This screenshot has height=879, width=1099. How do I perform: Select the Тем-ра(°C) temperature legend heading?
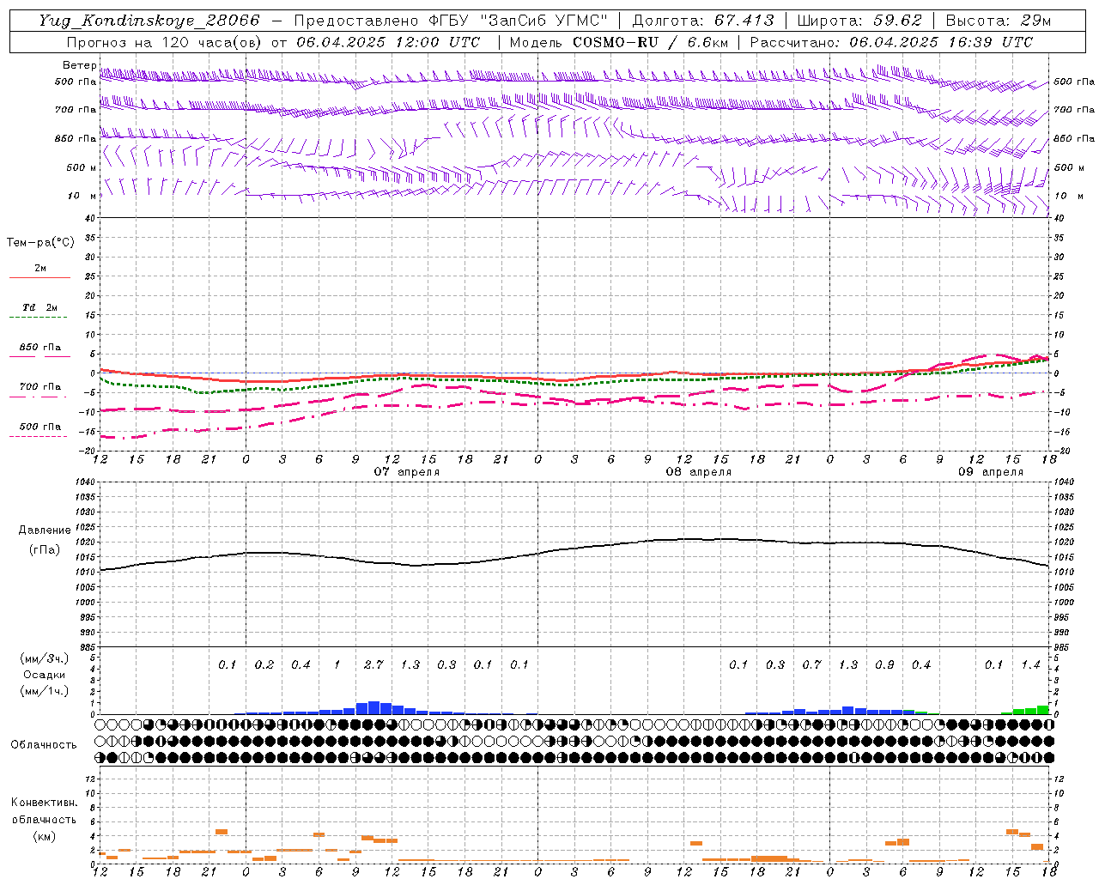click(40, 243)
